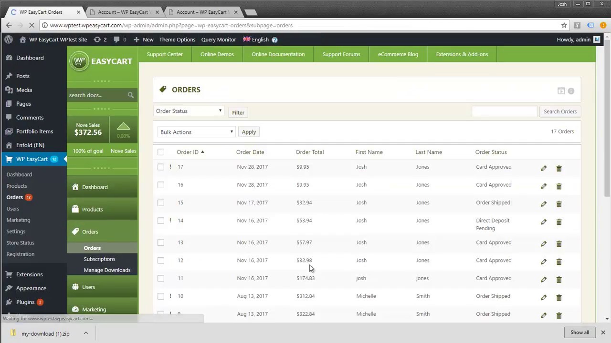Click the search orders input field
The width and height of the screenshot is (611, 343).
[505, 111]
